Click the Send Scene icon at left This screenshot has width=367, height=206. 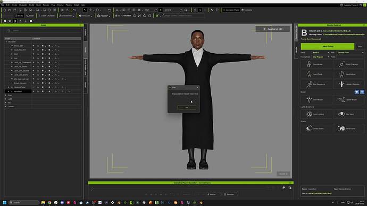click(x=309, y=128)
